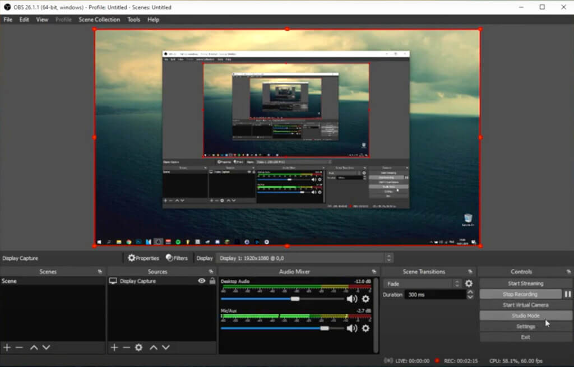Viewport: 574px width, 367px height.
Task: Remove selected source with minus icon
Action: click(127, 347)
